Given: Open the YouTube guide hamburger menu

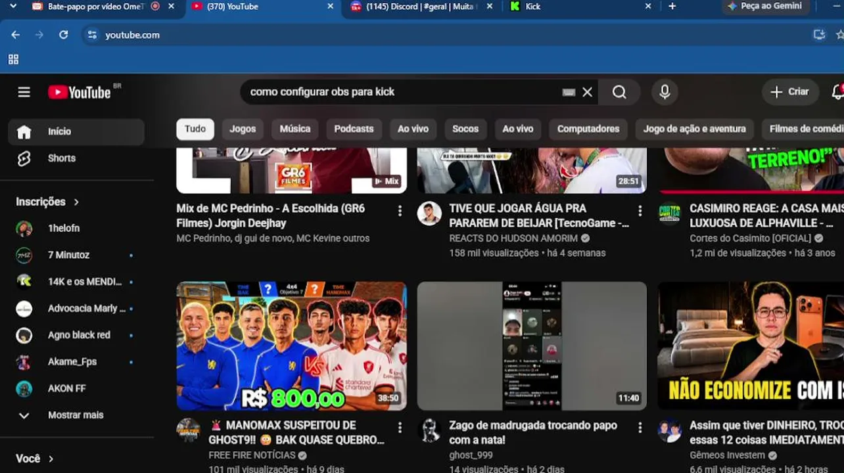Looking at the screenshot, I should (24, 92).
